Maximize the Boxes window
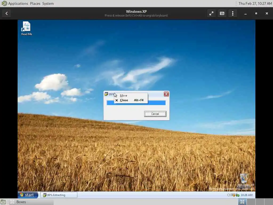Screen dimensions: 273x205 [256, 13]
